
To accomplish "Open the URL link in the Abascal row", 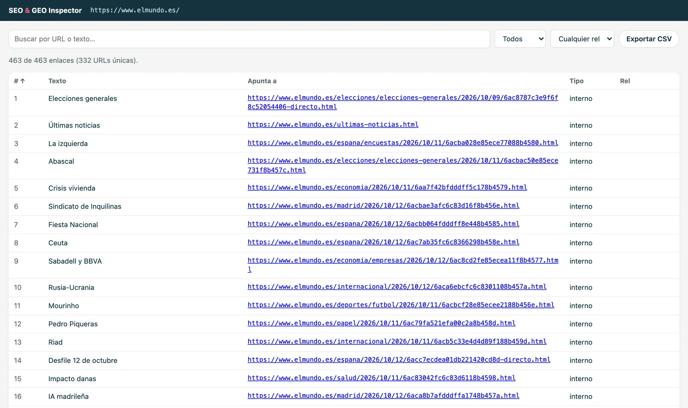I will [403, 165].
